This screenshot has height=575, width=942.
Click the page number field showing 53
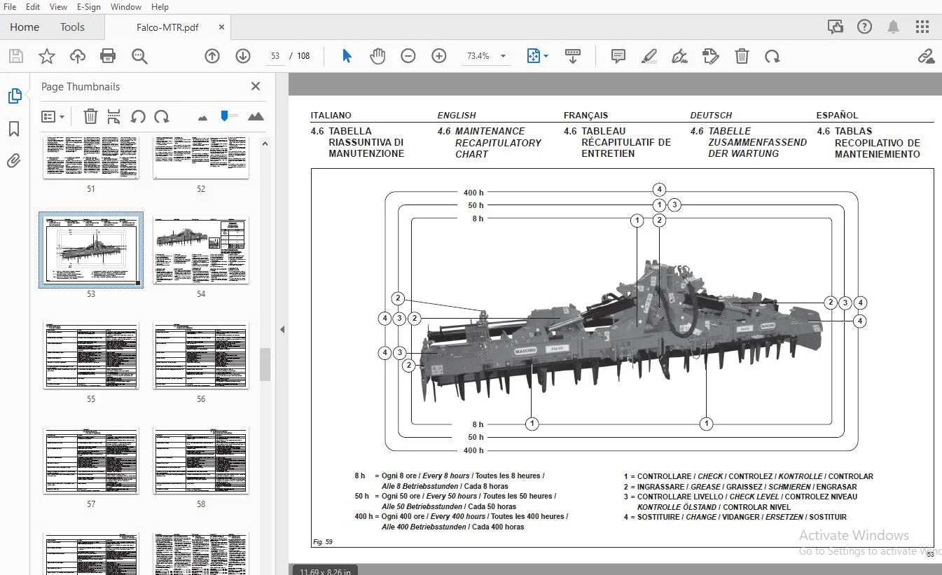pyautogui.click(x=275, y=56)
